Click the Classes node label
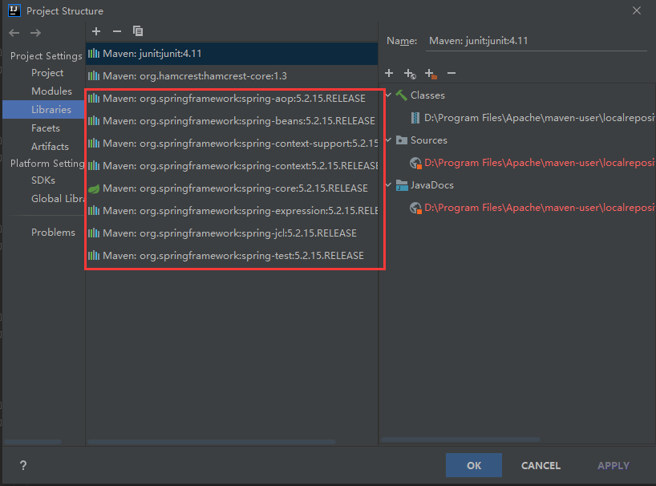Screen dimensions: 656x486 click(427, 95)
